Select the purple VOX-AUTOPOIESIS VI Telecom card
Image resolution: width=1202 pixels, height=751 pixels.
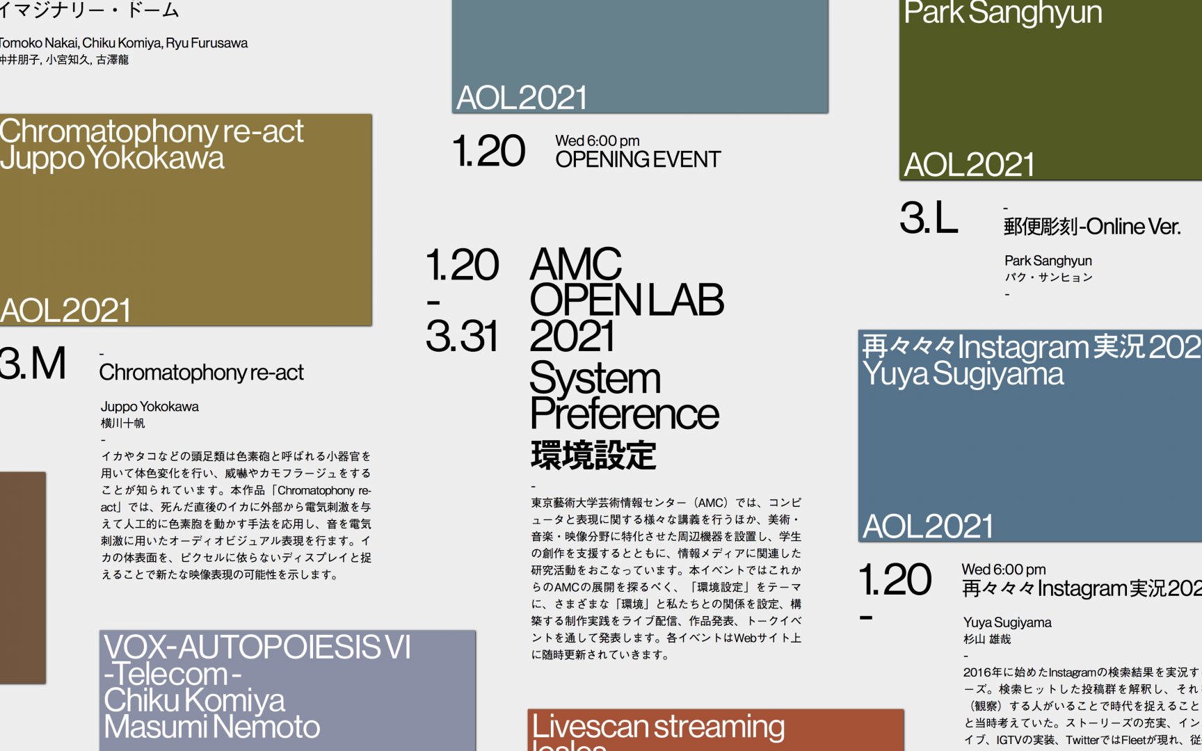click(x=287, y=690)
